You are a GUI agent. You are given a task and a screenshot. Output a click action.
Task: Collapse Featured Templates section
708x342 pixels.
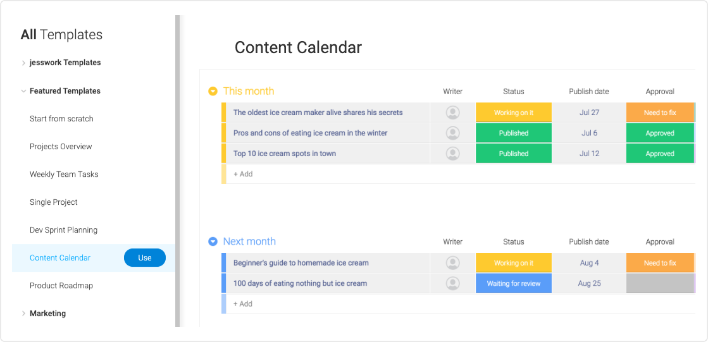[23, 90]
